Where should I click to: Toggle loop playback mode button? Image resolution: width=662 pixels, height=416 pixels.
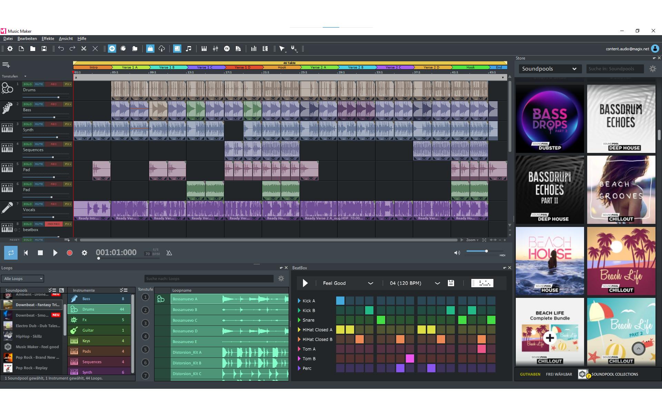tap(11, 253)
